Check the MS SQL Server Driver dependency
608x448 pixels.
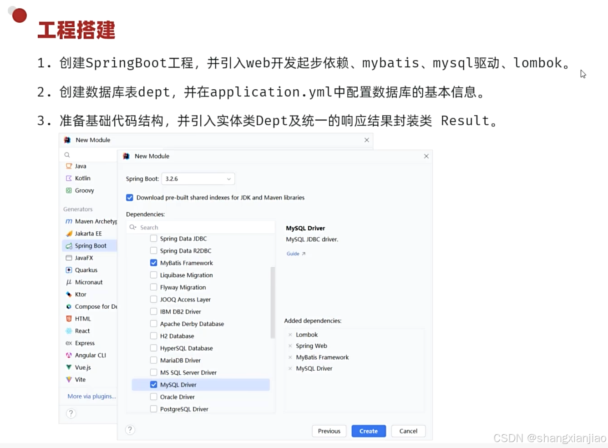pyautogui.click(x=154, y=372)
